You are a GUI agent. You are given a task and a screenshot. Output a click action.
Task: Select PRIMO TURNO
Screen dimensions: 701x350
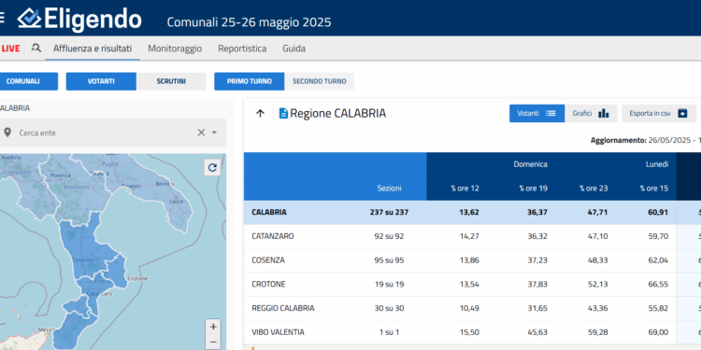click(249, 81)
